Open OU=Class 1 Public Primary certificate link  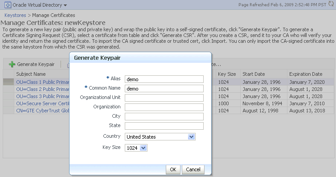pos(43,82)
